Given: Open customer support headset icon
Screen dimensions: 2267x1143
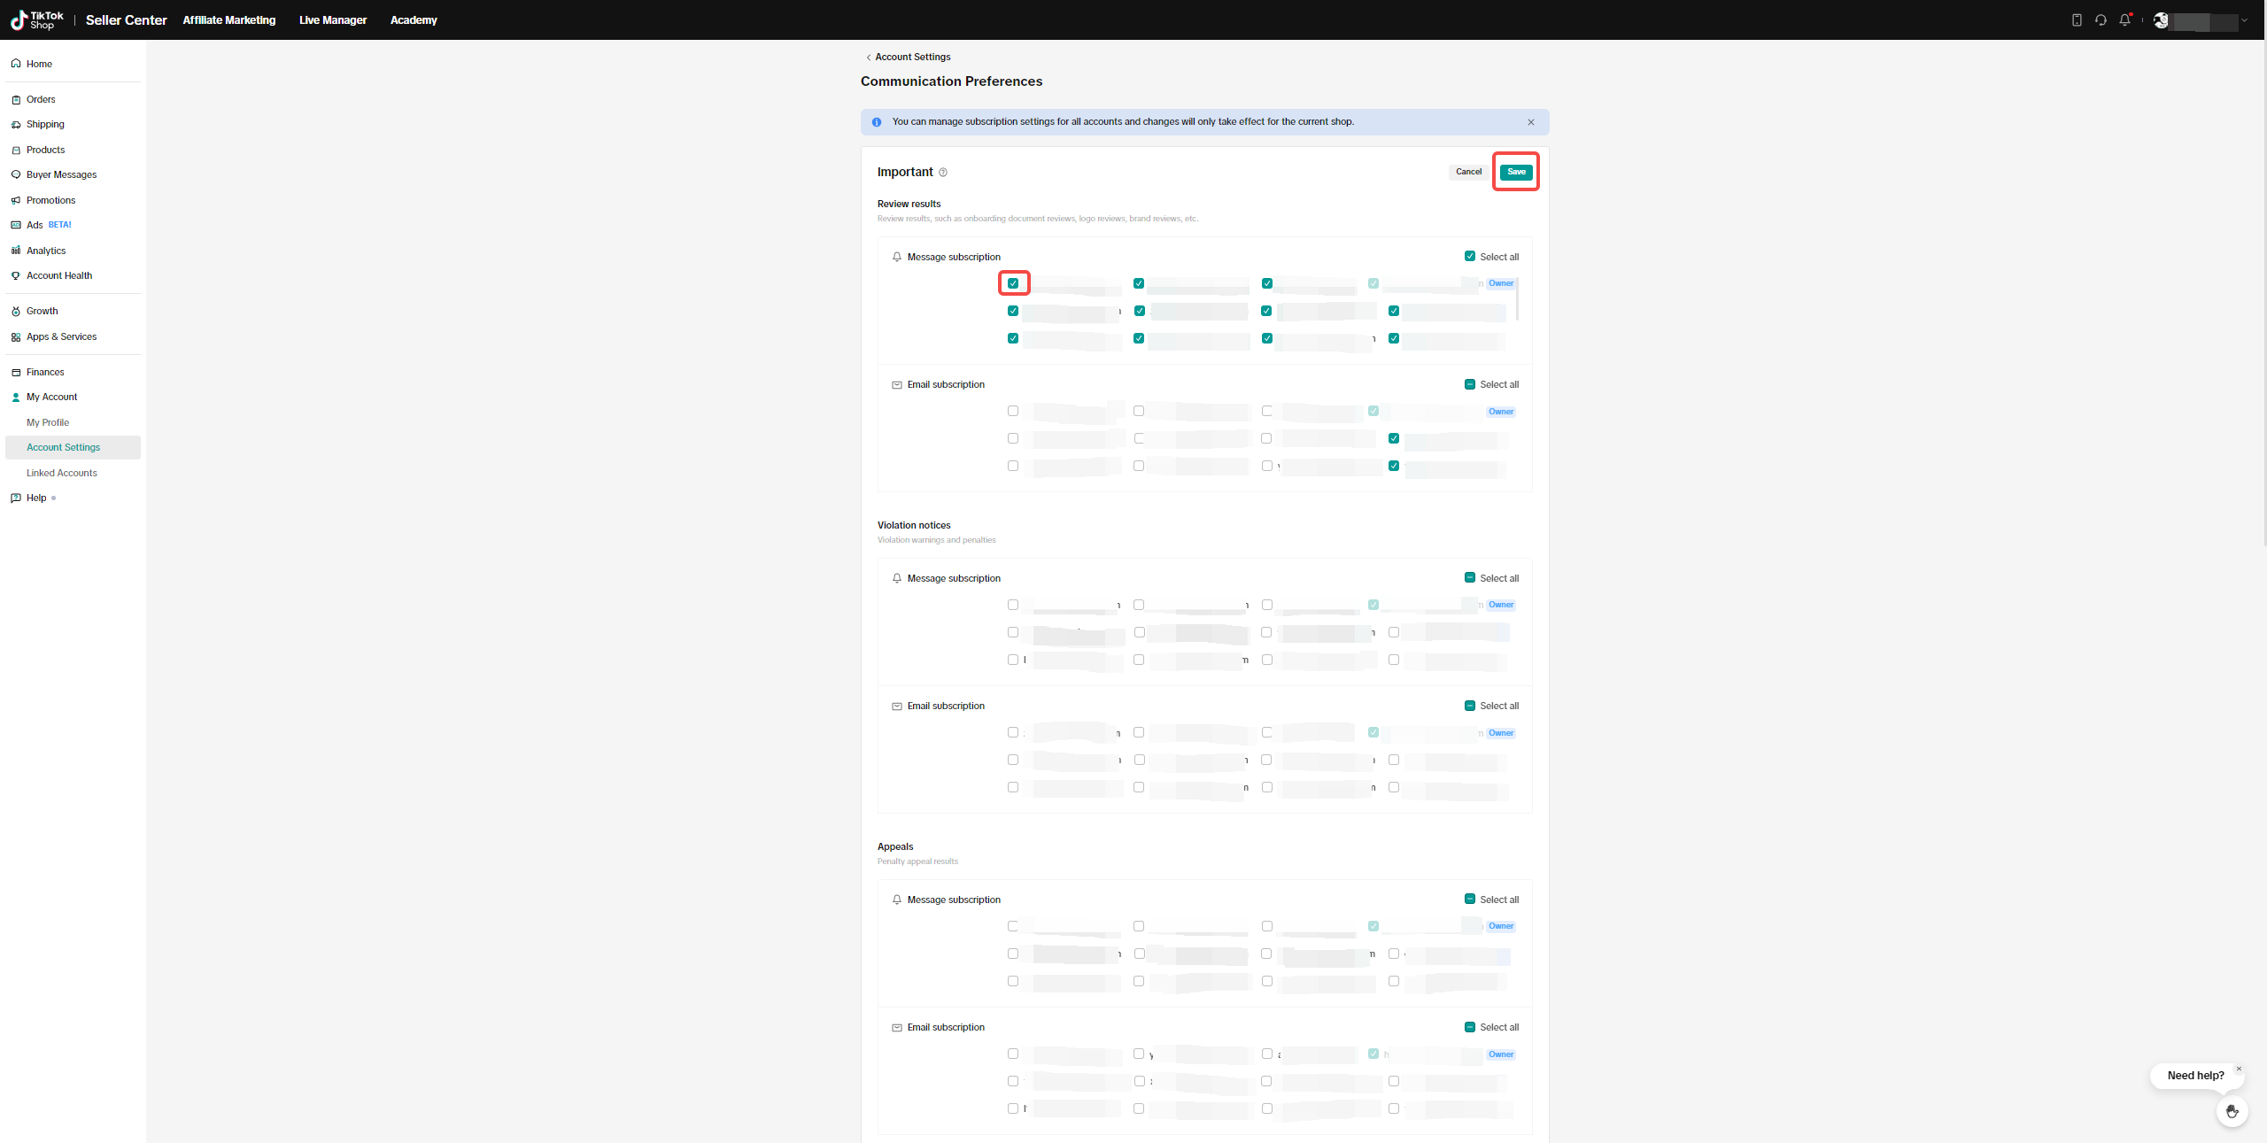Looking at the screenshot, I should 2101,19.
